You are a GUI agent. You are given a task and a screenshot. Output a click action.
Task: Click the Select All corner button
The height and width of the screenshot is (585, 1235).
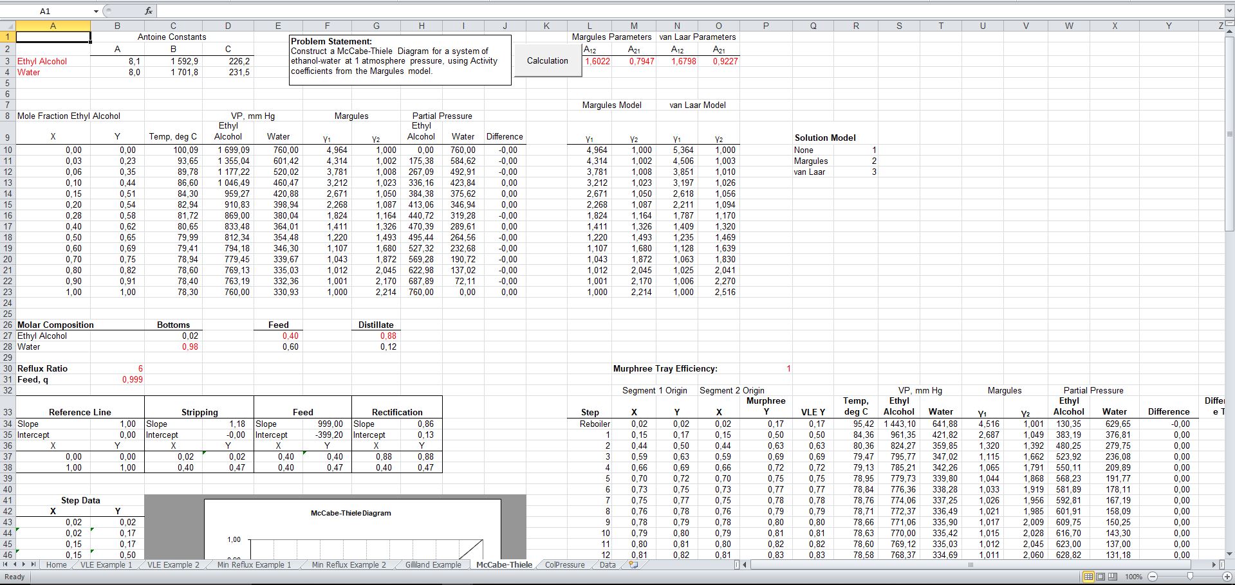coord(8,26)
